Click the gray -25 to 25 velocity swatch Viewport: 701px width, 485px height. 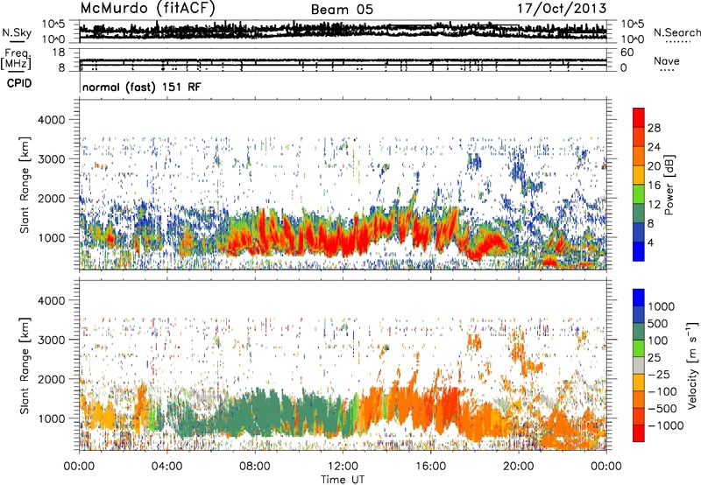pyautogui.click(x=639, y=365)
